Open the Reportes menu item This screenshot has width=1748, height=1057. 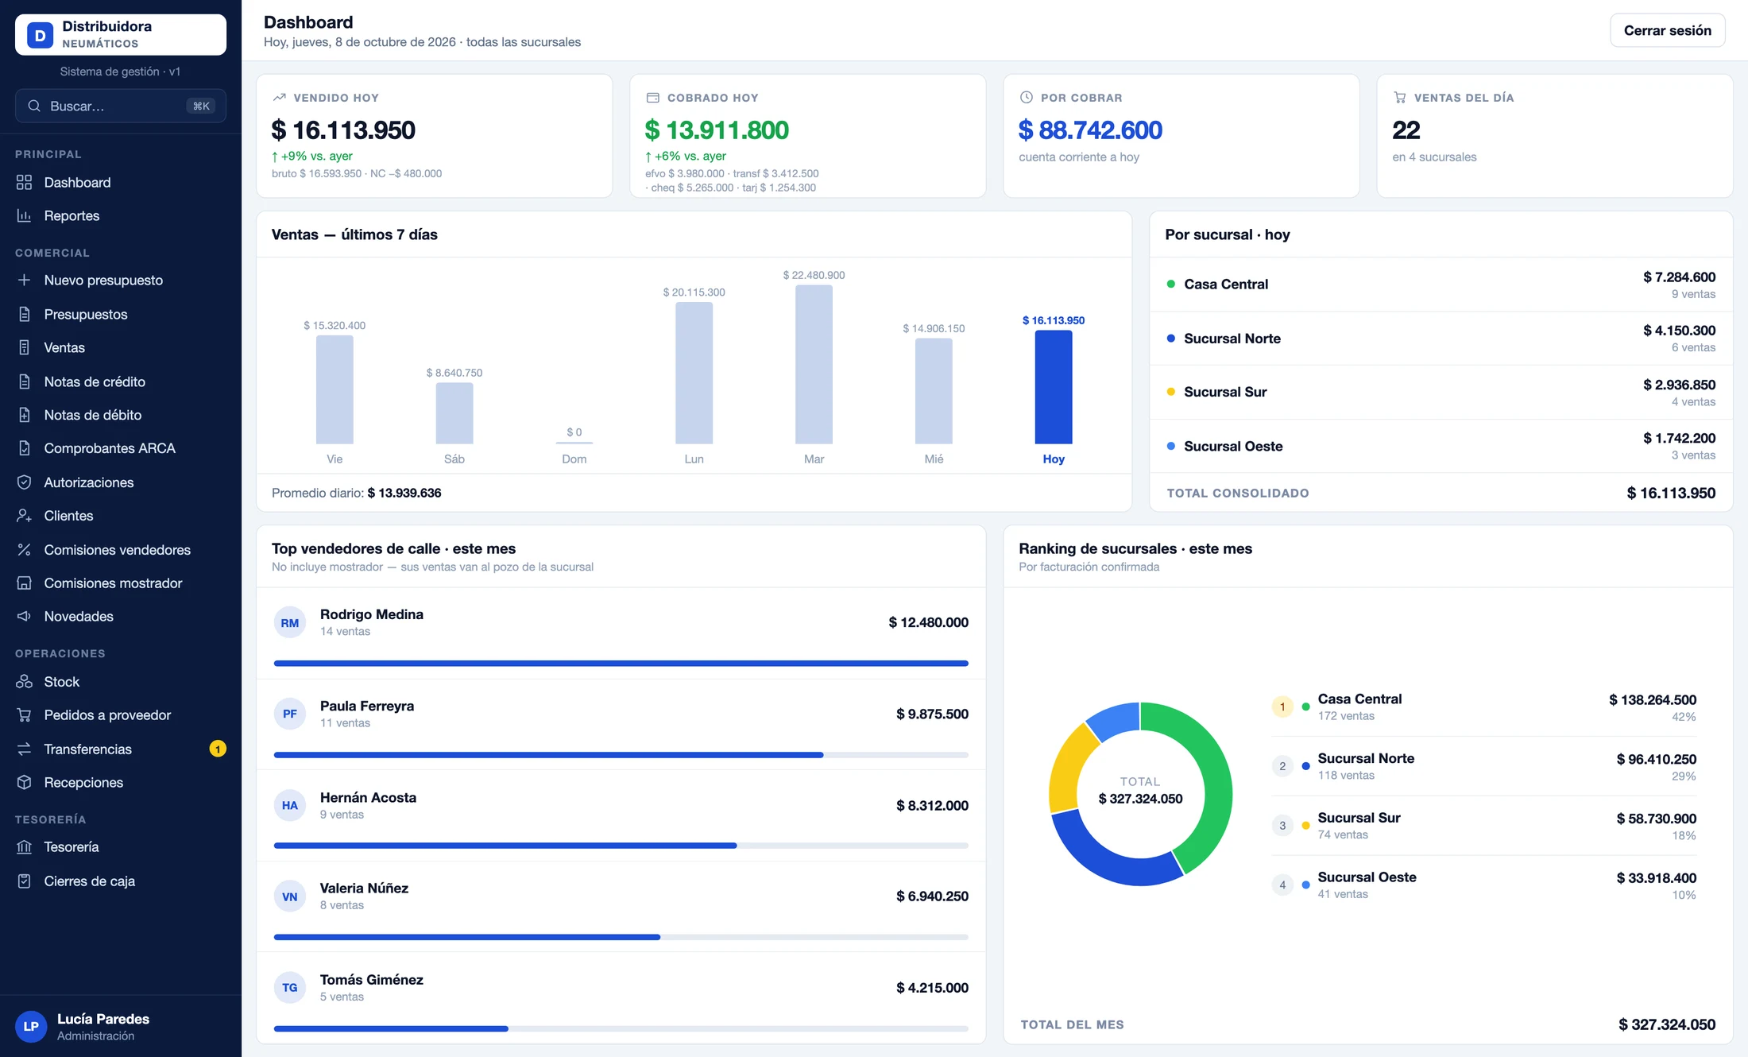(x=121, y=216)
